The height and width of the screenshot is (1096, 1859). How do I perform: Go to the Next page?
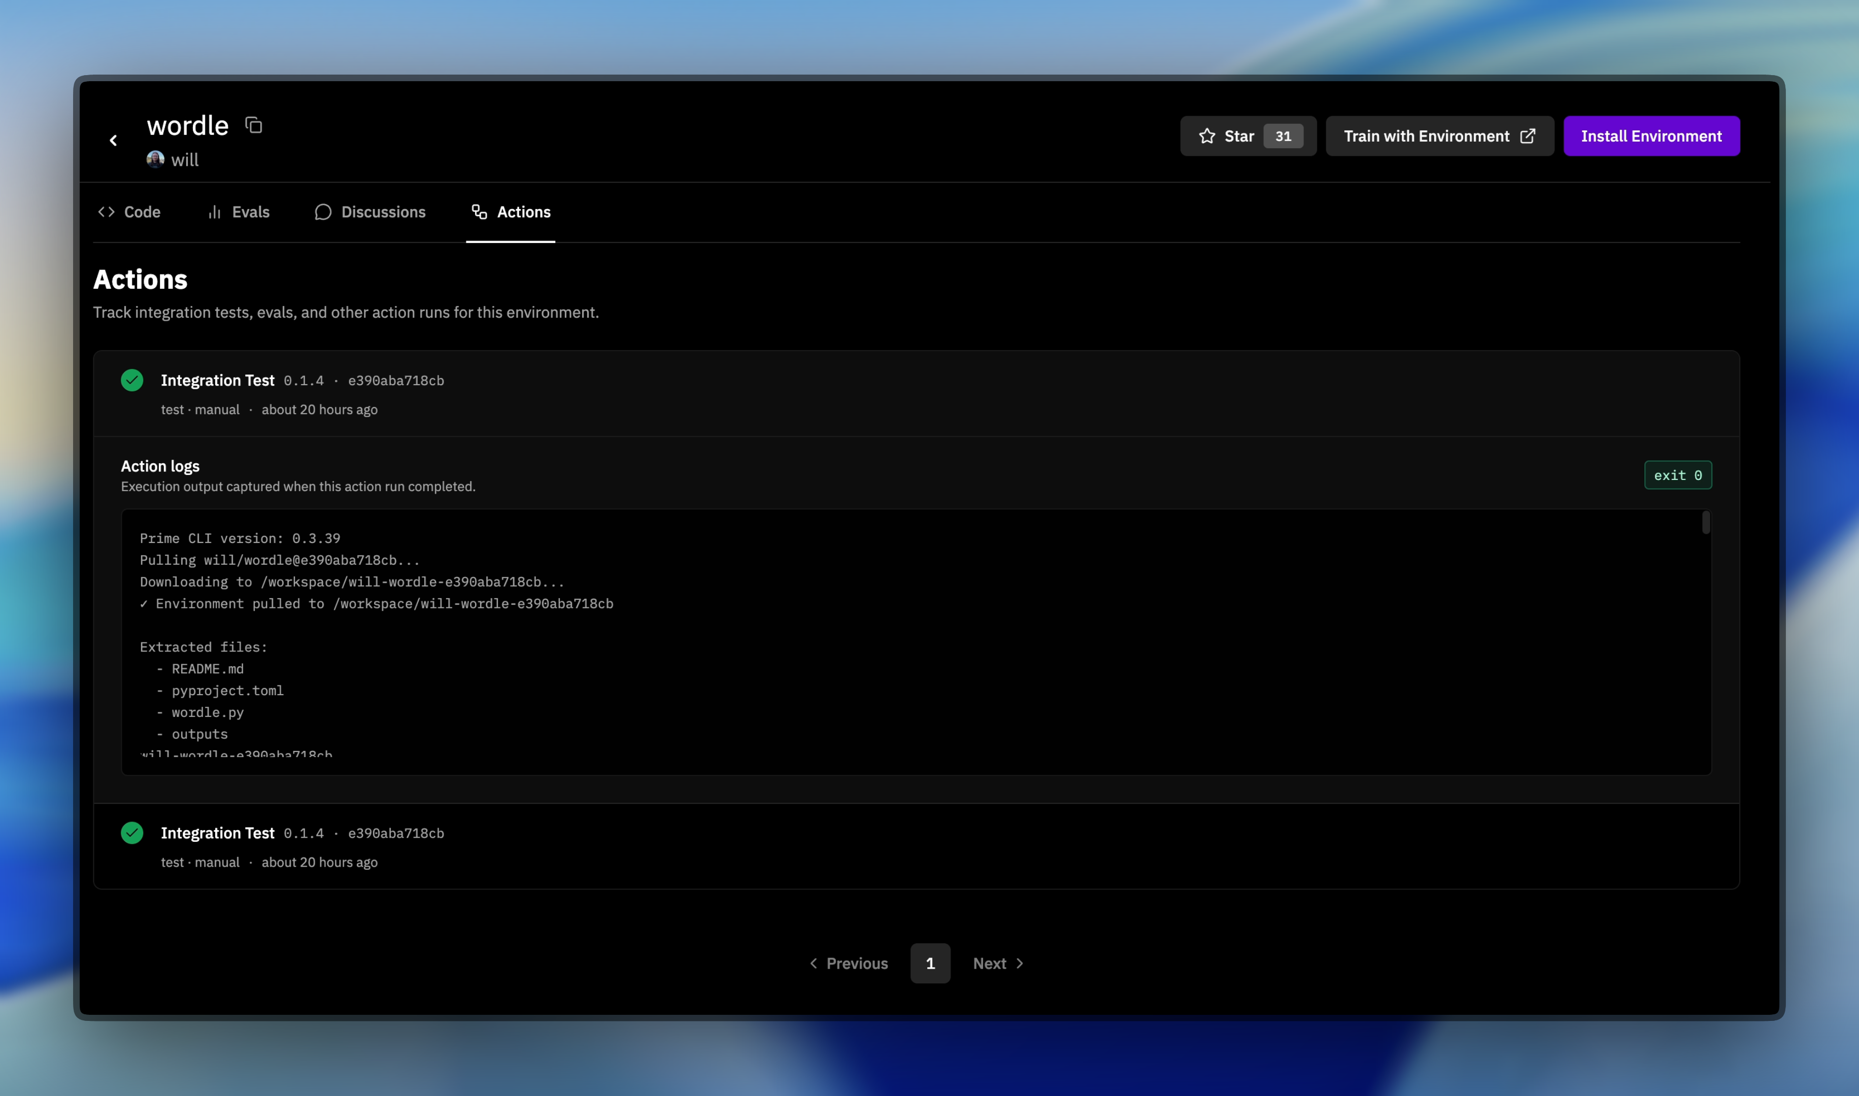click(998, 963)
